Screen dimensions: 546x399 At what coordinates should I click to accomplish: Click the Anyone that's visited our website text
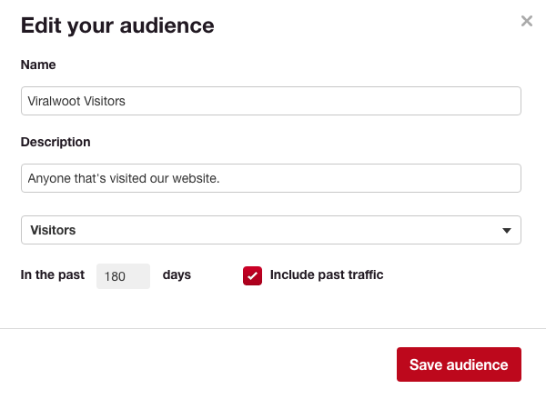pyautogui.click(x=124, y=178)
